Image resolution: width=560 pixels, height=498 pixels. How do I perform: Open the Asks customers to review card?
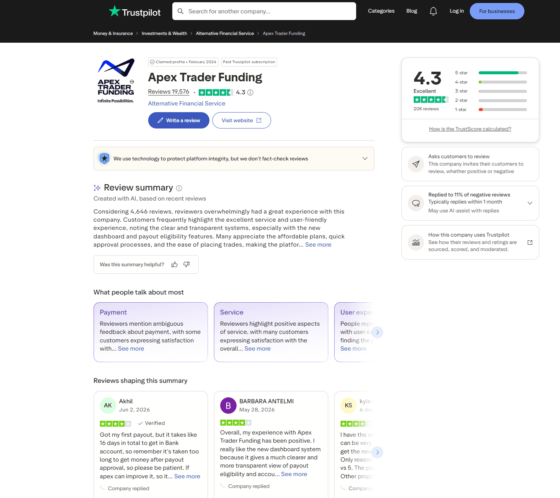pos(470,164)
